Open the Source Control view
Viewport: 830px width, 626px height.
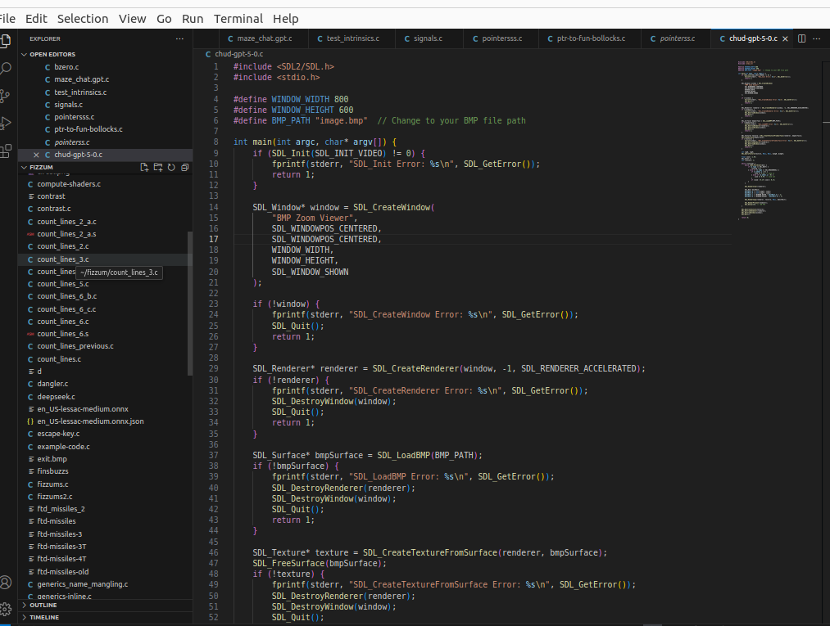[x=5, y=96]
